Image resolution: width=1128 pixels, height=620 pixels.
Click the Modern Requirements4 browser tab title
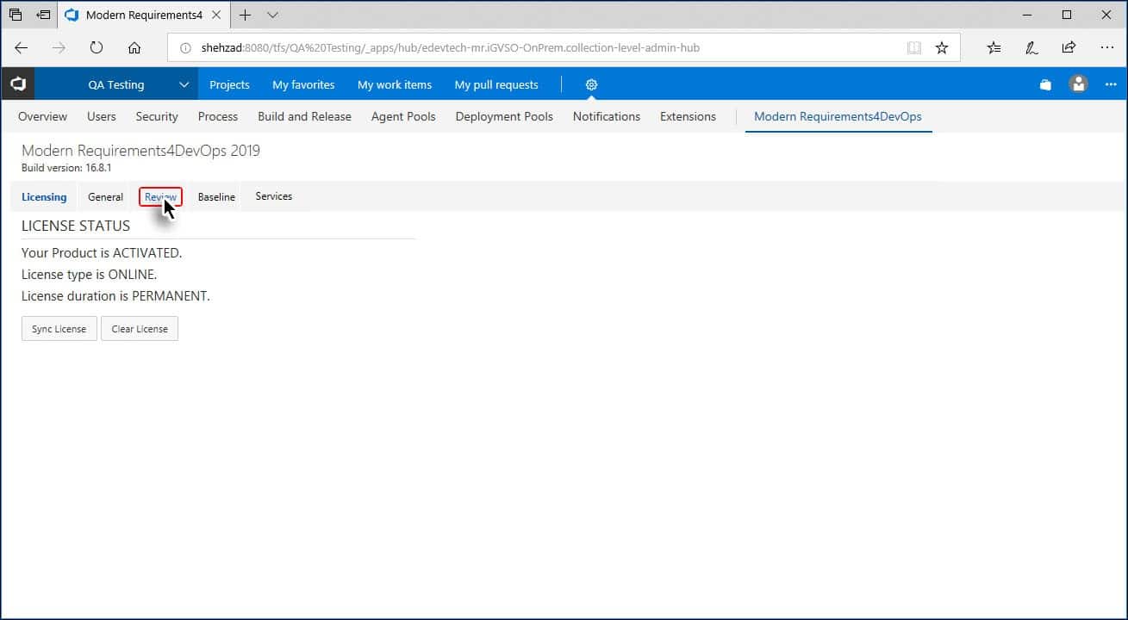pos(144,15)
